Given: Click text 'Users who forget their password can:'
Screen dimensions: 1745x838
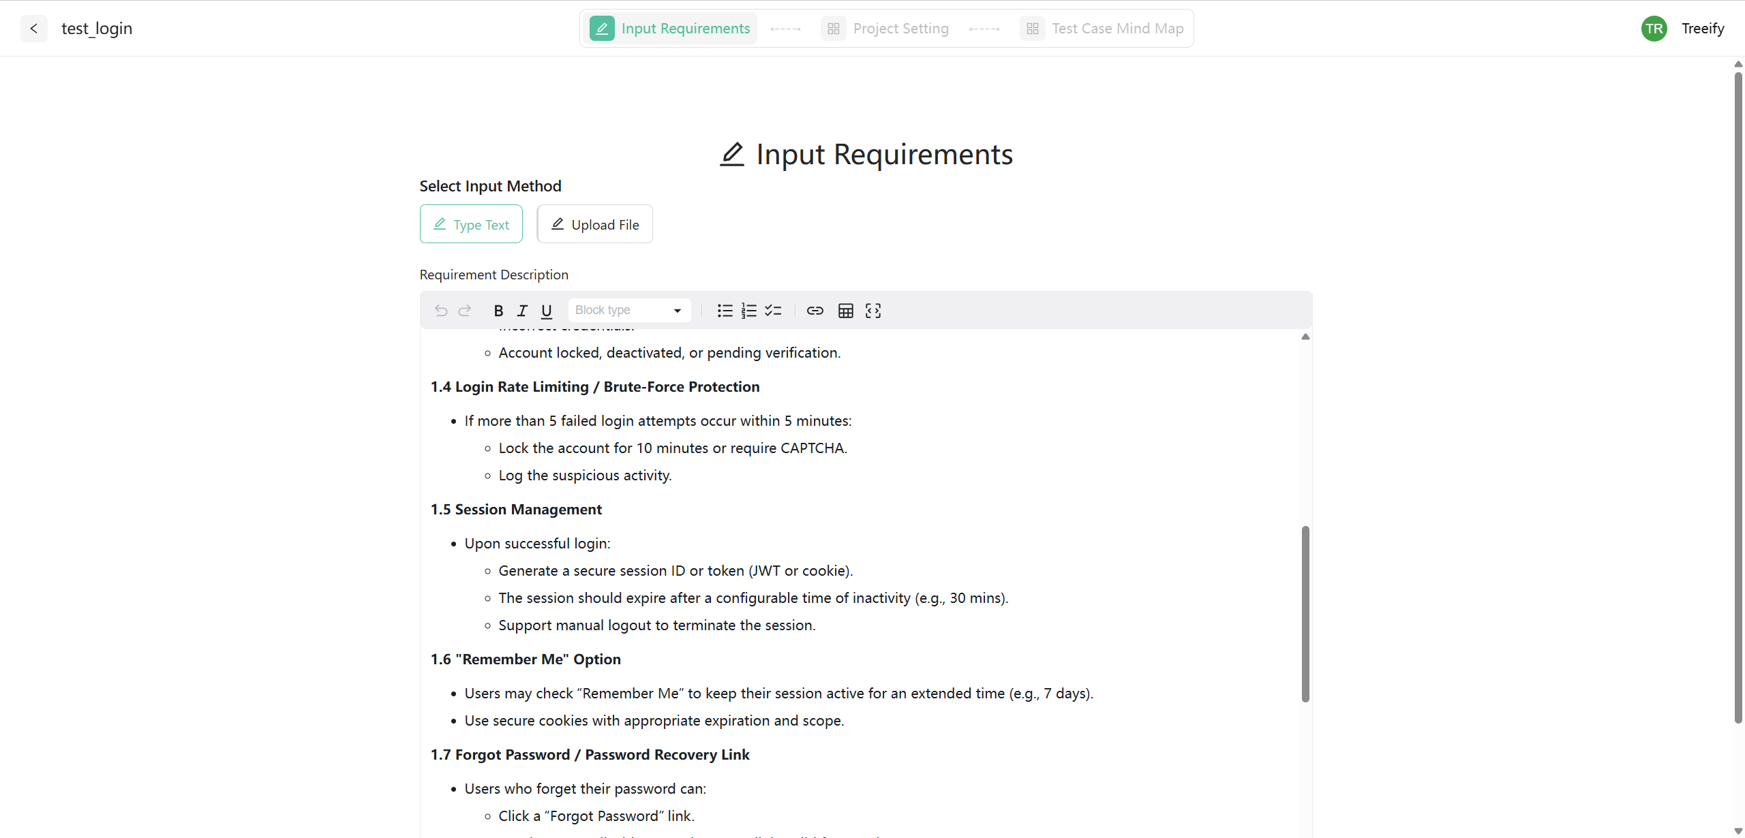Looking at the screenshot, I should coord(586,789).
